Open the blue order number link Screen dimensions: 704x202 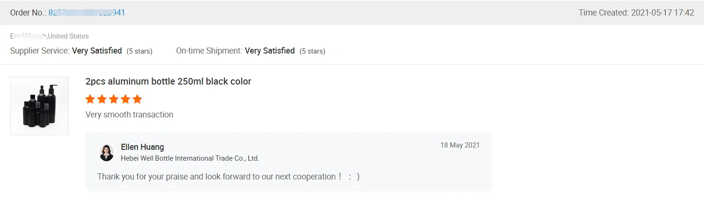pos(87,13)
